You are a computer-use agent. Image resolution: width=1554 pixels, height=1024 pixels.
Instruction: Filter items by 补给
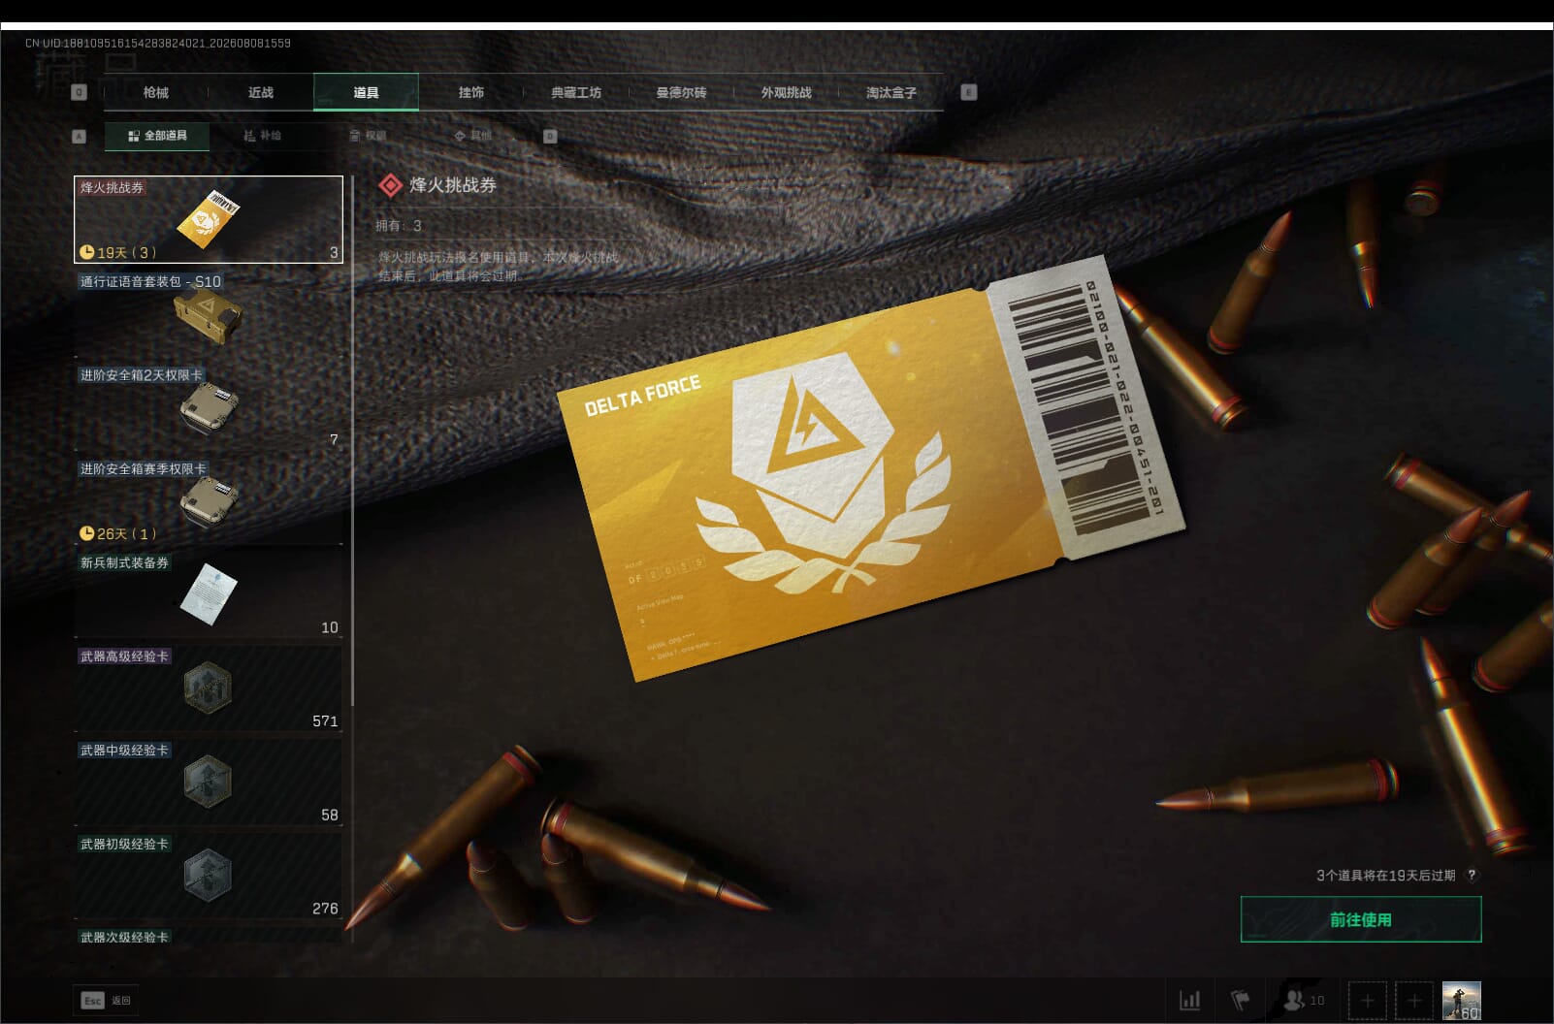coord(262,136)
